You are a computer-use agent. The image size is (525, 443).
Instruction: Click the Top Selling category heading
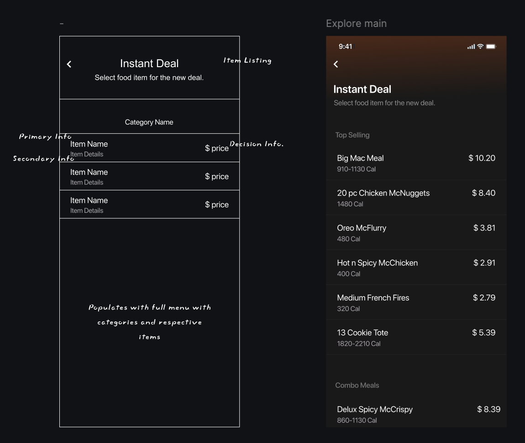tap(352, 135)
